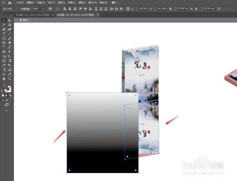Select the Lasso tool
This screenshot has height=181, width=237.
pos(9,25)
